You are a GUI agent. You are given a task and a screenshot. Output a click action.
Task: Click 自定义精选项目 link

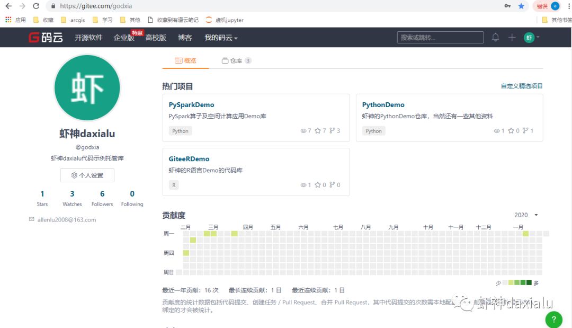point(522,86)
